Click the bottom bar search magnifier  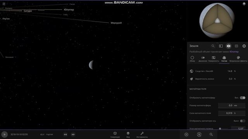point(211,134)
